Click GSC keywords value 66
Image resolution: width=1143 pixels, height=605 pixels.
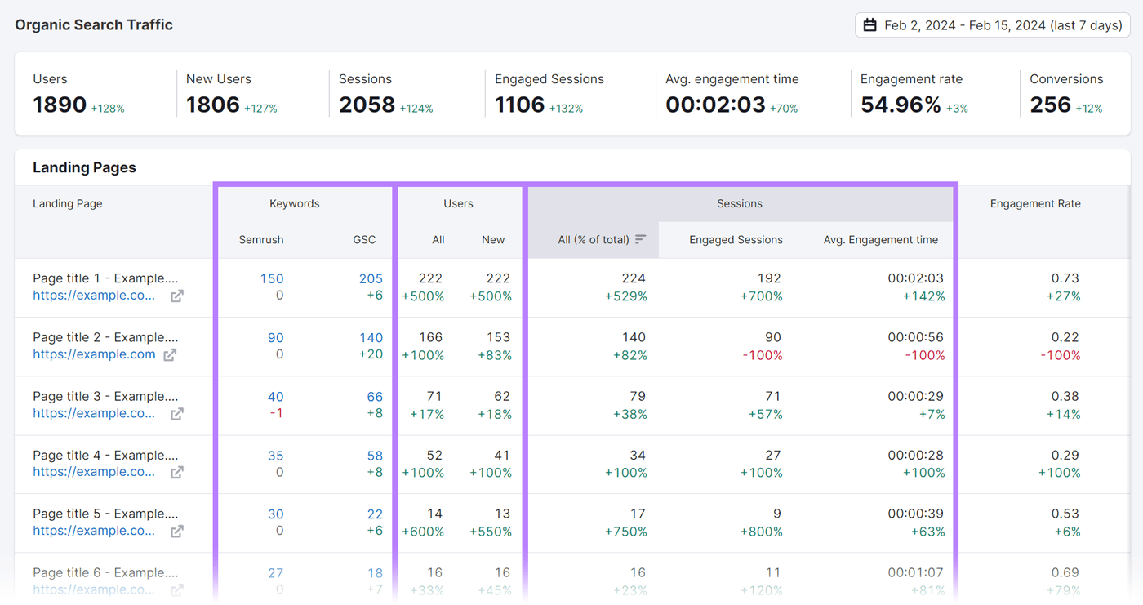click(x=375, y=396)
